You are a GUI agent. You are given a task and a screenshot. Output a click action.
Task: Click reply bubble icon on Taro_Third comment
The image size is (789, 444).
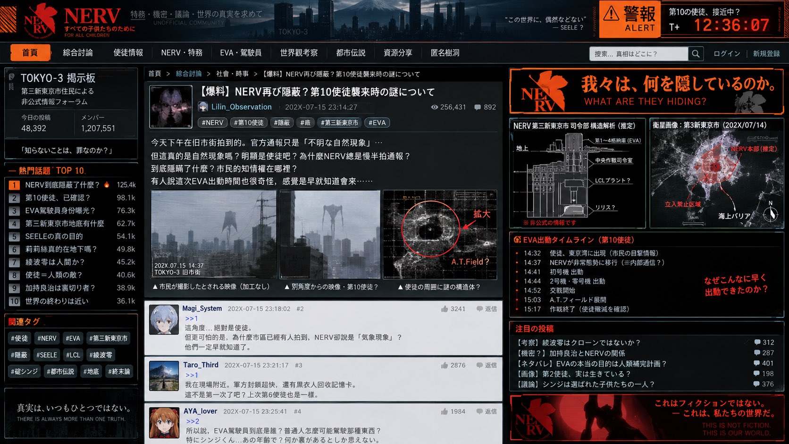[479, 365]
